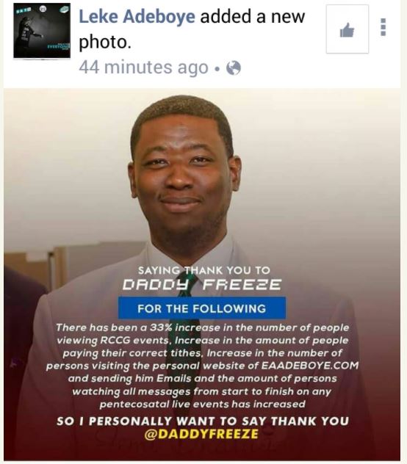407x464 pixels.
Task: Tap the 'paying their correct tithes' line
Action: [x=132, y=353]
